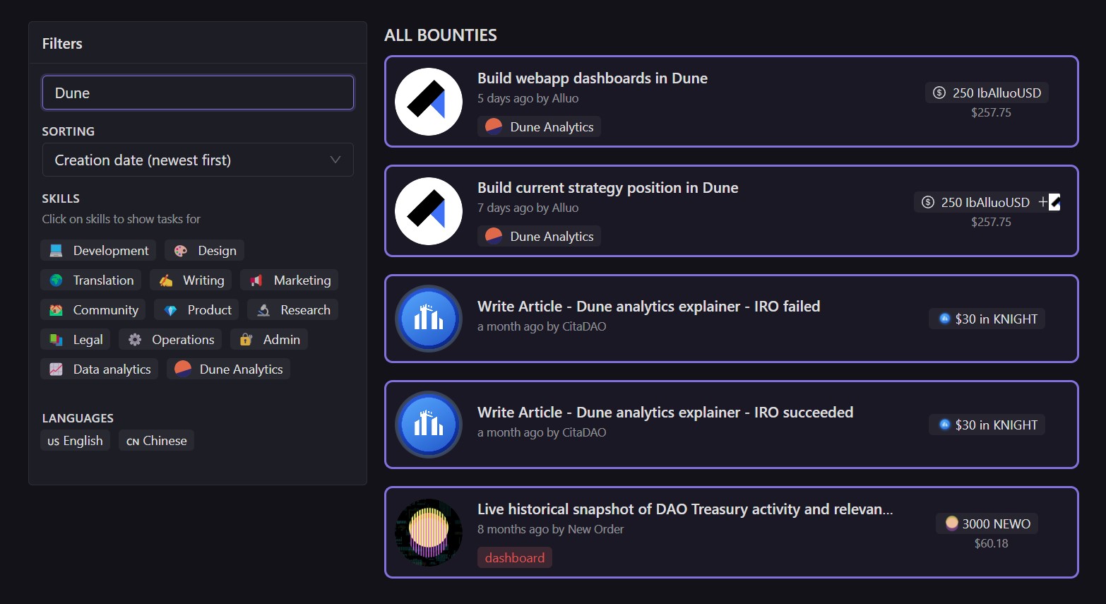1106x604 pixels.
Task: Click the plus icon beside 250 IbAlluoUSD reward
Action: coord(1043,202)
